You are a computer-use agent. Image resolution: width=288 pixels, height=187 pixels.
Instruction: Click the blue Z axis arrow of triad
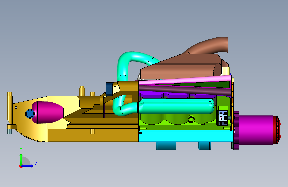28,166
